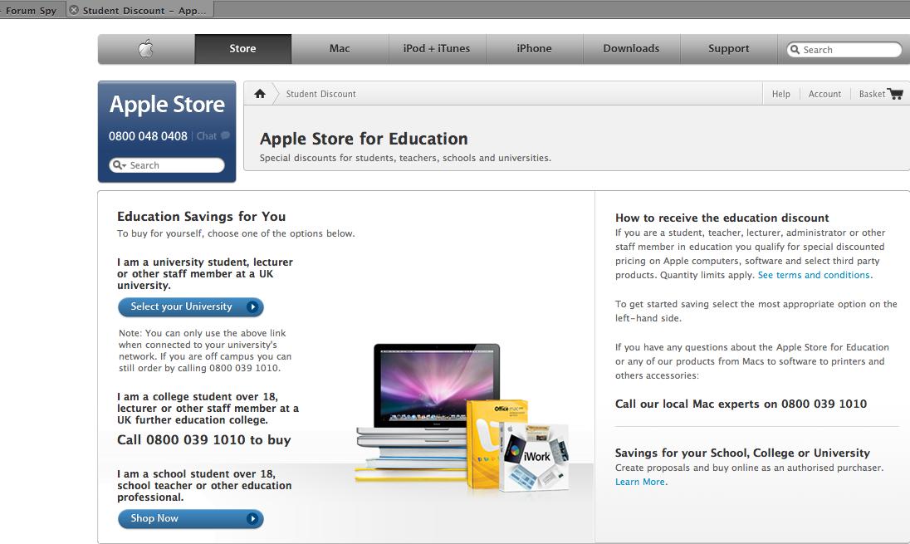
Task: Open the Help link
Action: pos(780,94)
